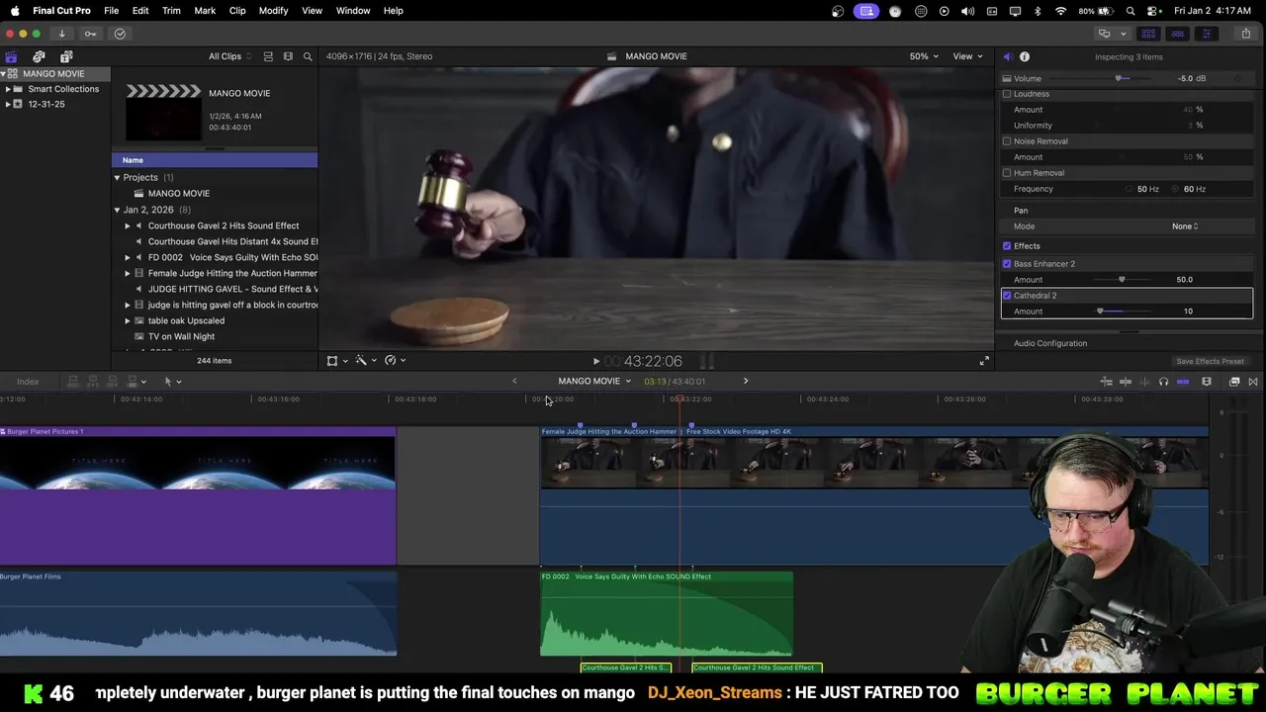Viewport: 1266px width, 712px height.
Task: Toggle solo headphones icon in timeline
Action: point(1163,382)
